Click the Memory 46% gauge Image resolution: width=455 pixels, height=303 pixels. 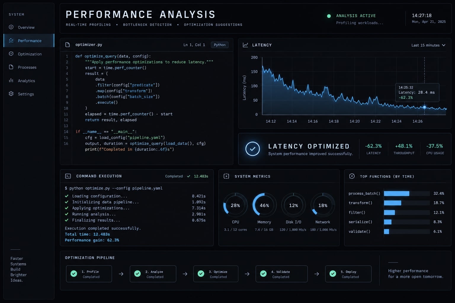pyautogui.click(x=264, y=205)
